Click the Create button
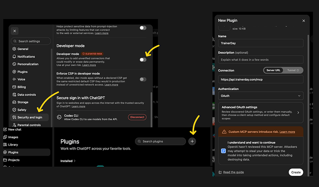 296,172
